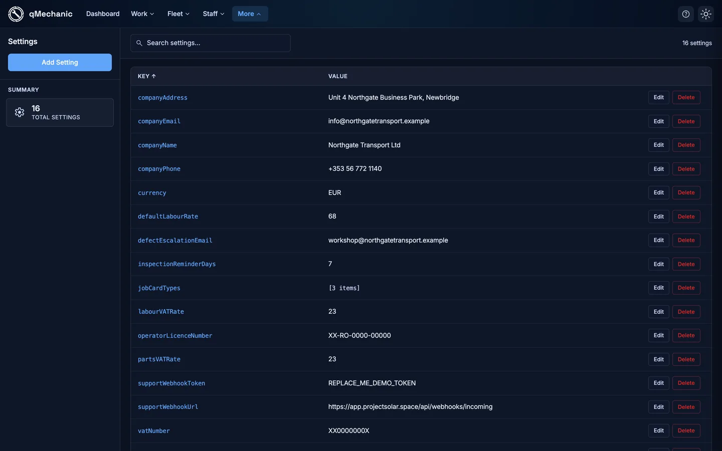Open the Dashboard nav item
The height and width of the screenshot is (451, 722).
[x=103, y=14]
